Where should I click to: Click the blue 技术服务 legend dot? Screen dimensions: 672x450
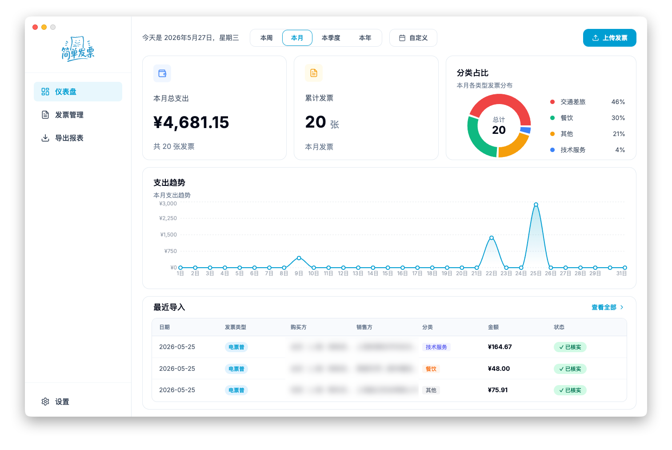(552, 150)
